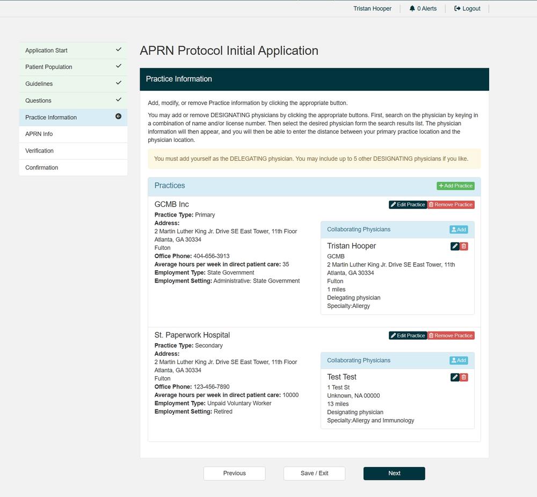Screen dimensions: 537x497
Task: Edit Practice for GCMB Inc
Action: coord(408,205)
